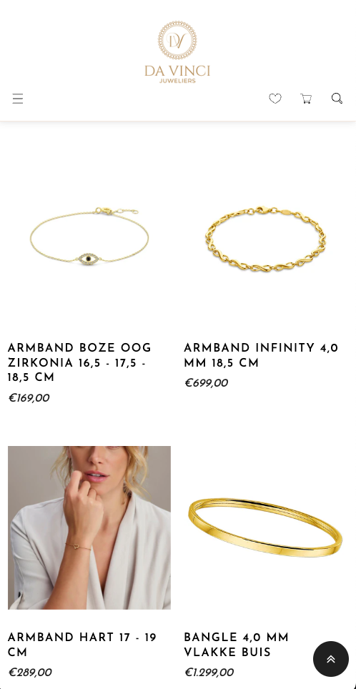Open the infinity bracelet product image

pos(265,238)
